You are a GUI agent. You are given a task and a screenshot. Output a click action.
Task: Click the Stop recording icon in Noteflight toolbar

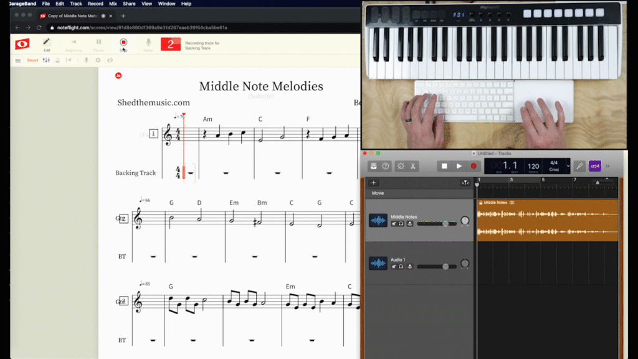pyautogui.click(x=123, y=42)
